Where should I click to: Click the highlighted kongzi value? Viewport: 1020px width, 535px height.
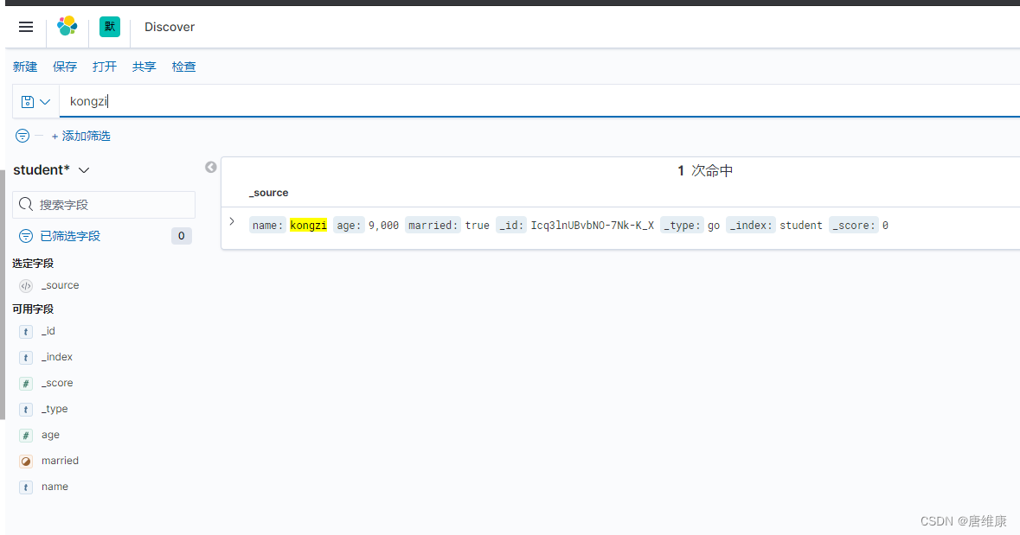point(308,225)
